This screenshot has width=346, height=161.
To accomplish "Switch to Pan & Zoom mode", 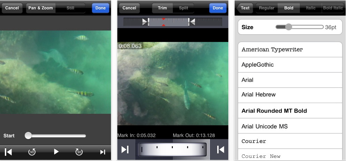I will coord(41,8).
